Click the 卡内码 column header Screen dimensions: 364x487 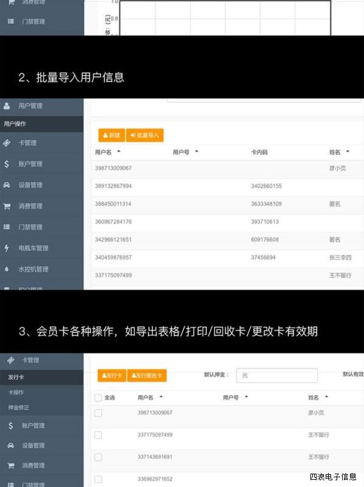pos(259,152)
